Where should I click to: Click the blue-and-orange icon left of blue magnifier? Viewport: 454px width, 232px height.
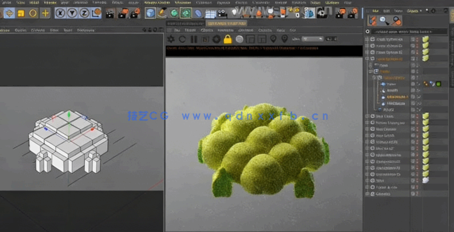pyautogui.click(x=373, y=21)
